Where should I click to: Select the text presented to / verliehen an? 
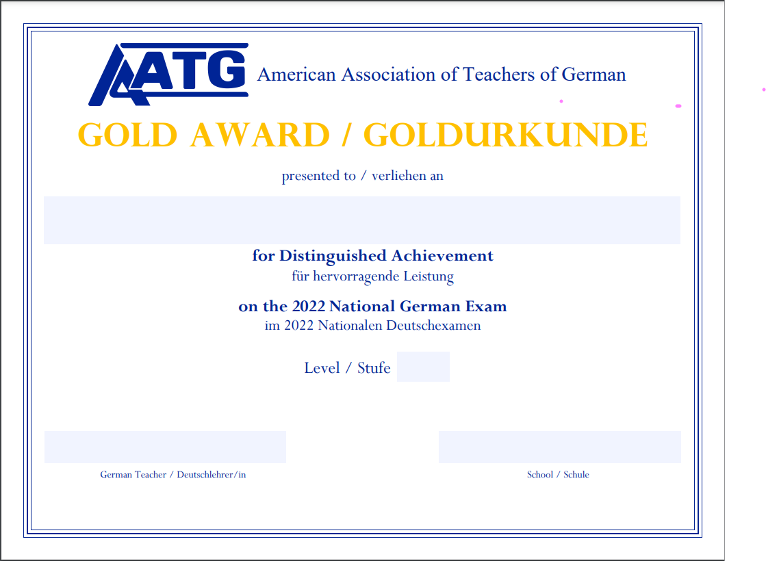[362, 176]
